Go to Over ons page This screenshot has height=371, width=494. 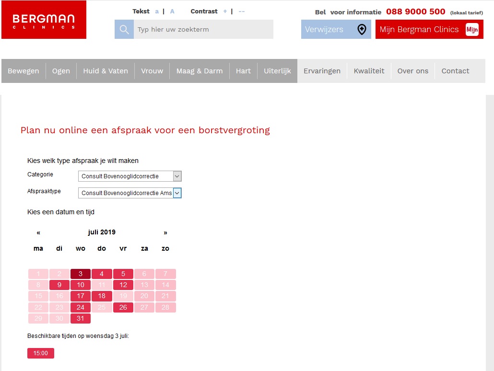point(413,71)
